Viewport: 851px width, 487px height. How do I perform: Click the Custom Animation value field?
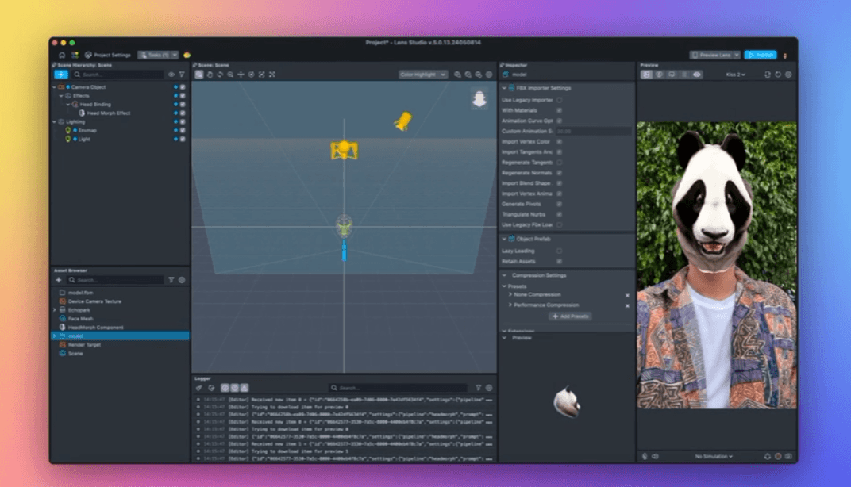point(593,131)
